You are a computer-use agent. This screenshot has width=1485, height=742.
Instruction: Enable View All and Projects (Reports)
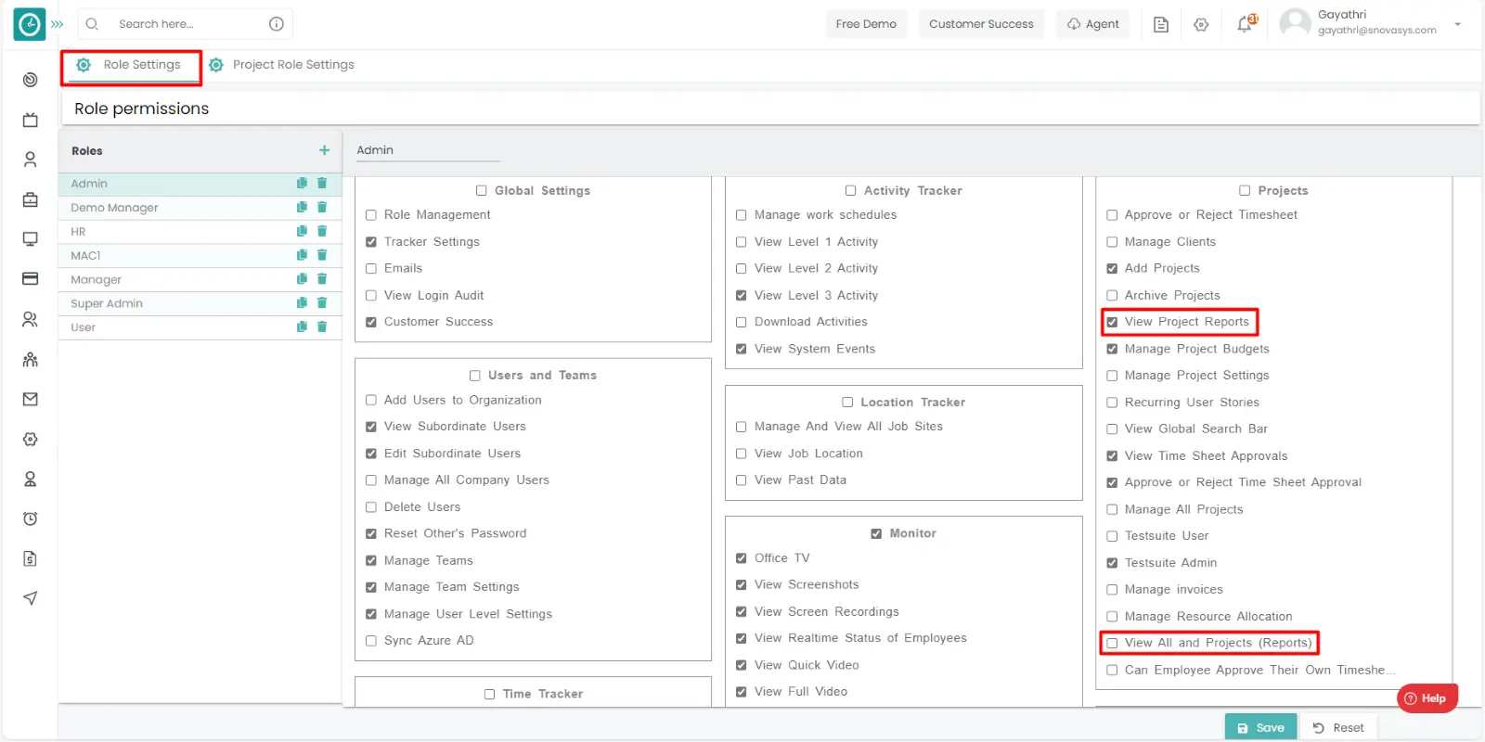point(1112,643)
